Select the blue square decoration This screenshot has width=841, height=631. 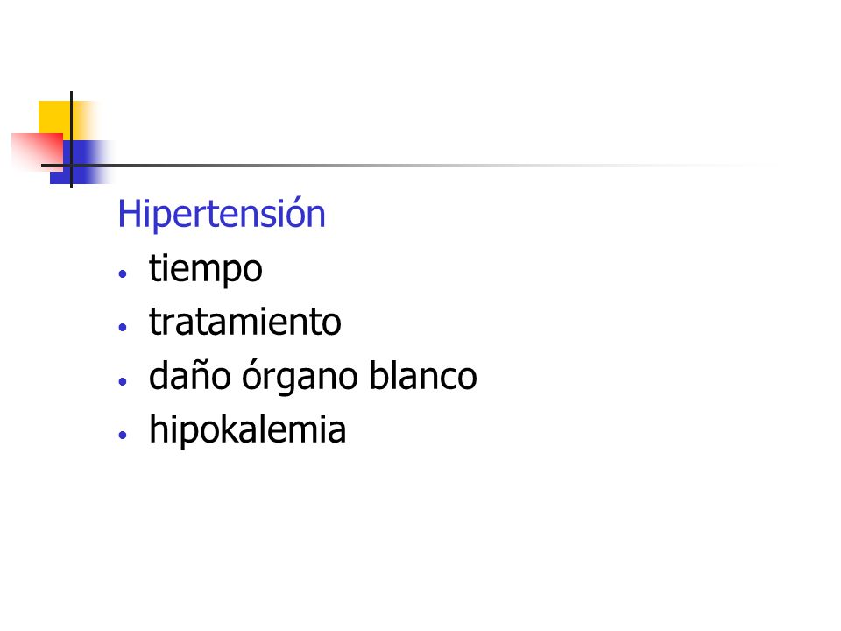81,162
